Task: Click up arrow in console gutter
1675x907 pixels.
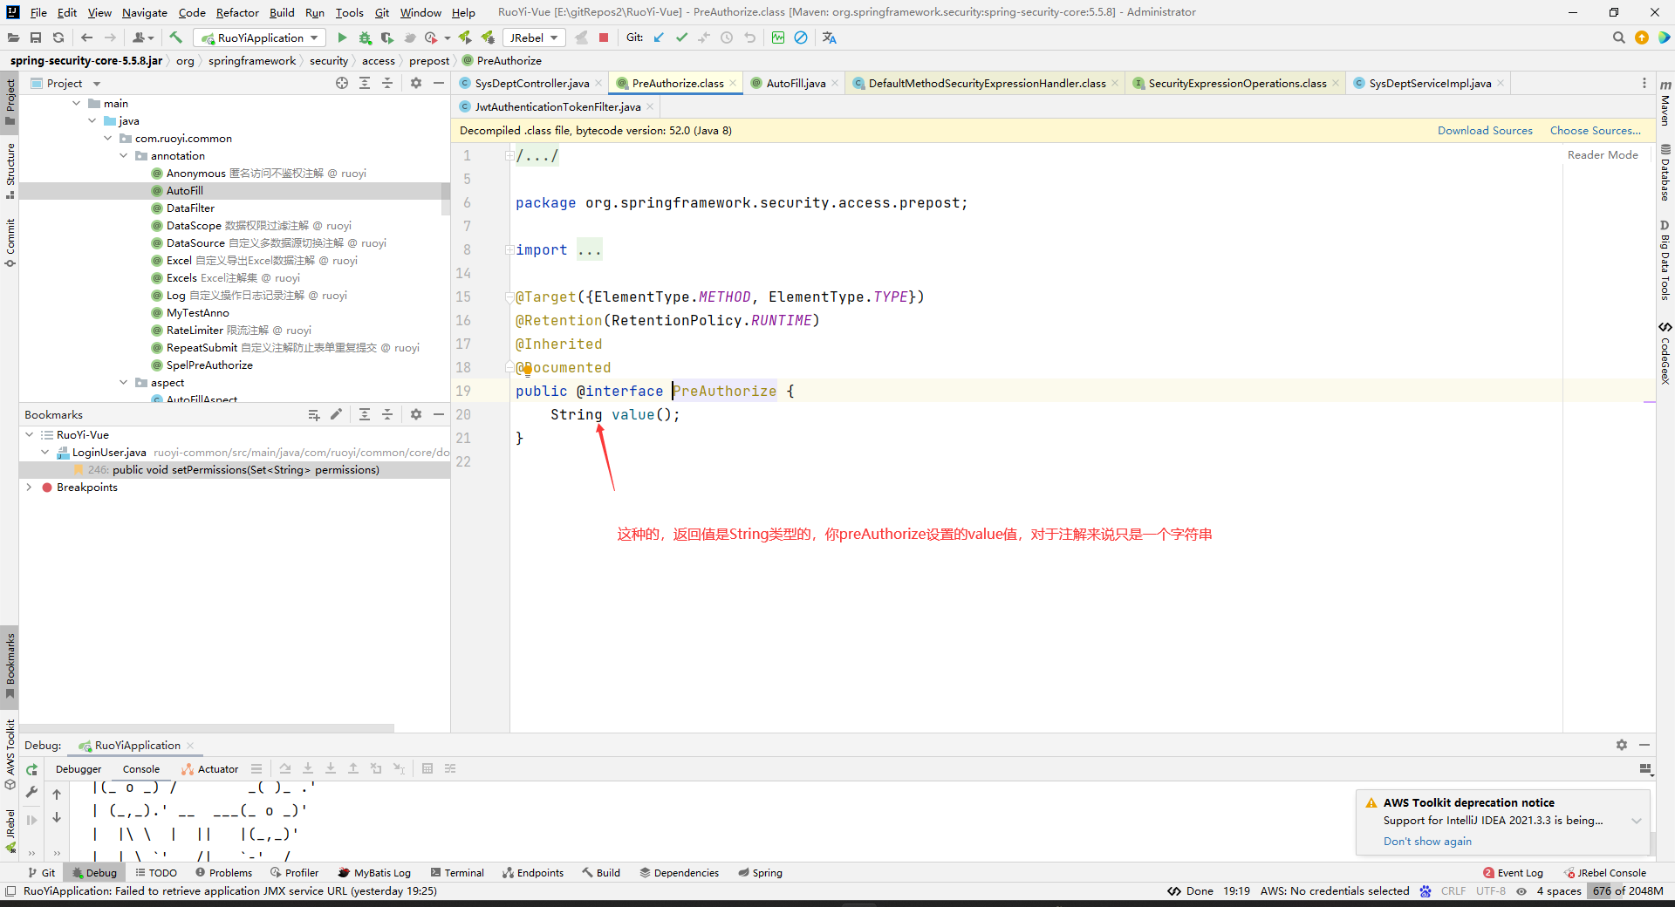Action: pos(57,794)
